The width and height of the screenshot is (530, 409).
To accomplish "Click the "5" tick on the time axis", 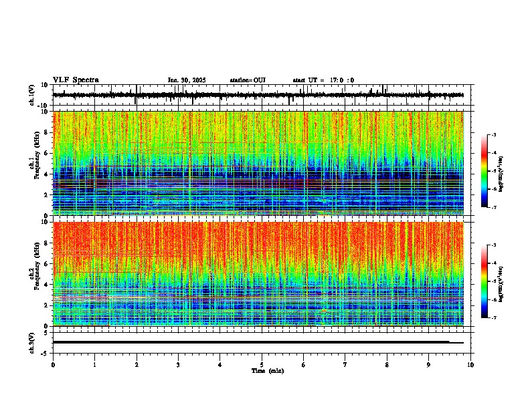I will tap(262, 365).
